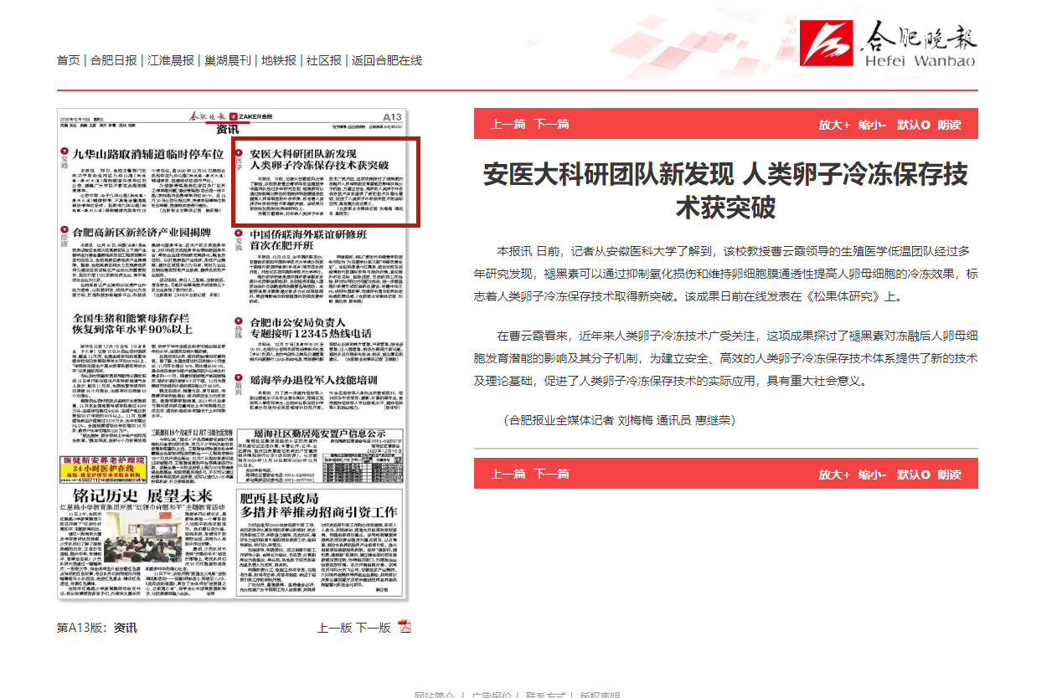Click 下一篇 in the top article toolbar
Screen dimensions: 1057x698
click(552, 124)
